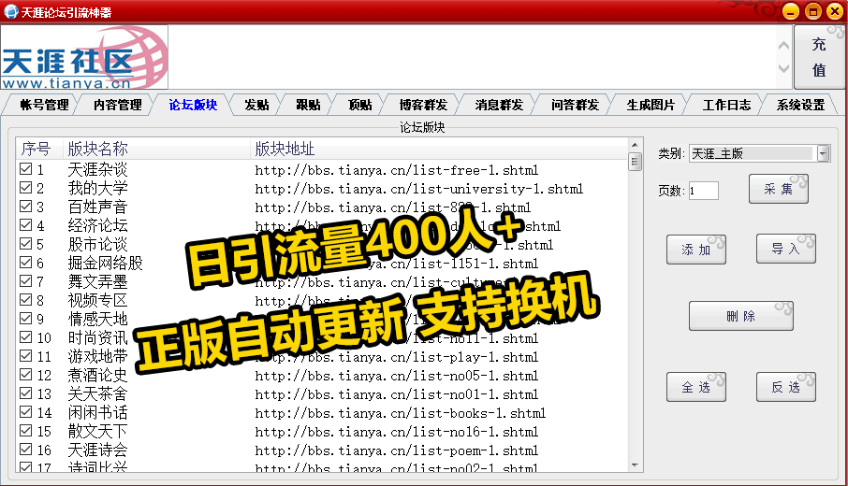
Task: Uncheck row 2 我的大学 checkbox
Action: click(25, 187)
